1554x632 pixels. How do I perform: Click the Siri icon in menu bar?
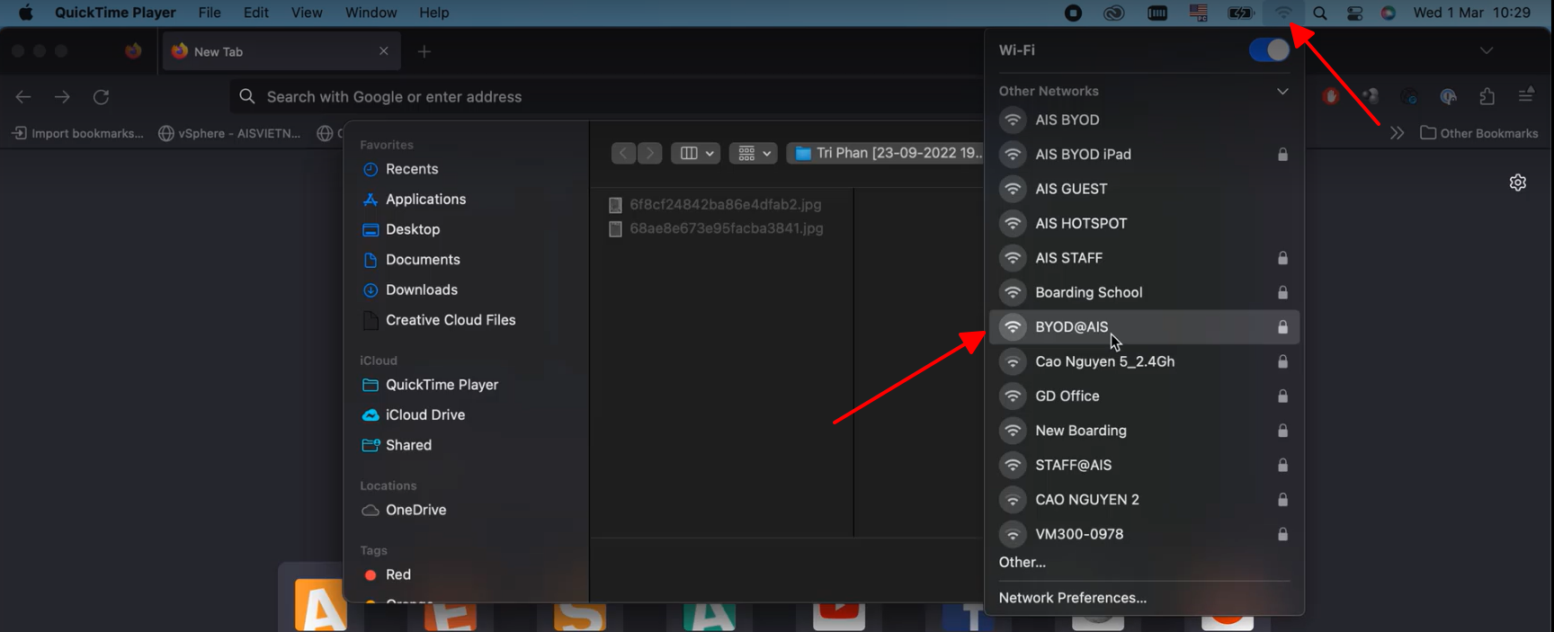point(1389,13)
